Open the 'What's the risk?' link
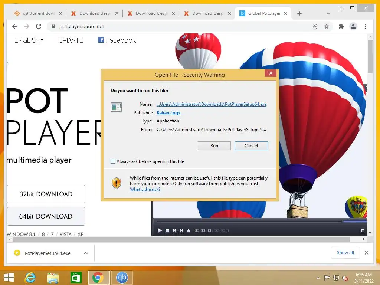Viewport: 380px width, 285px height. 145,189
